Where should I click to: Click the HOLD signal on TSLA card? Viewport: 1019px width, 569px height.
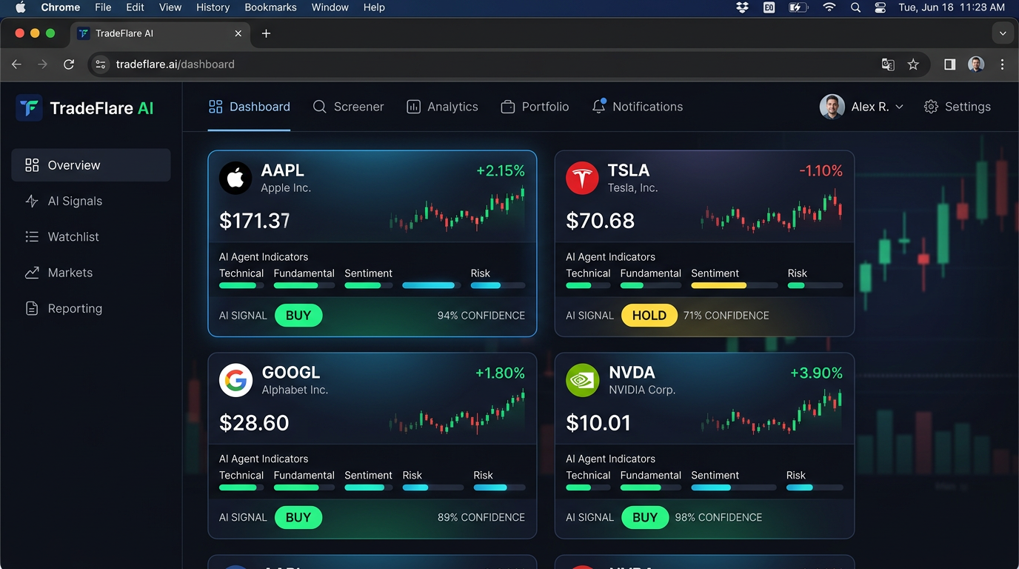coord(649,316)
